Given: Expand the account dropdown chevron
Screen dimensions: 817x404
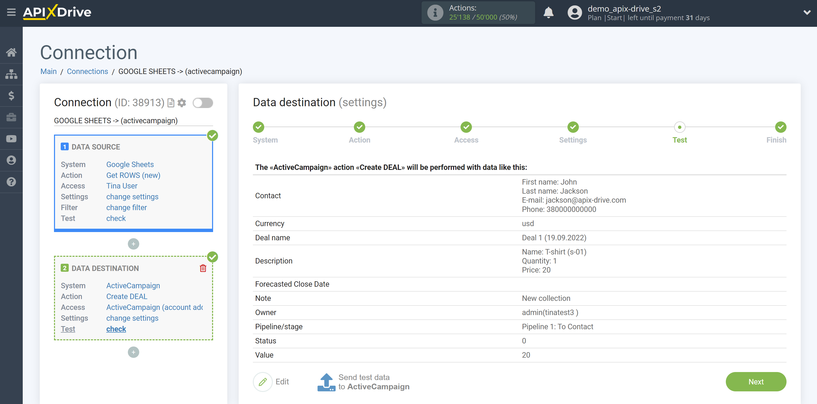Looking at the screenshot, I should [807, 13].
